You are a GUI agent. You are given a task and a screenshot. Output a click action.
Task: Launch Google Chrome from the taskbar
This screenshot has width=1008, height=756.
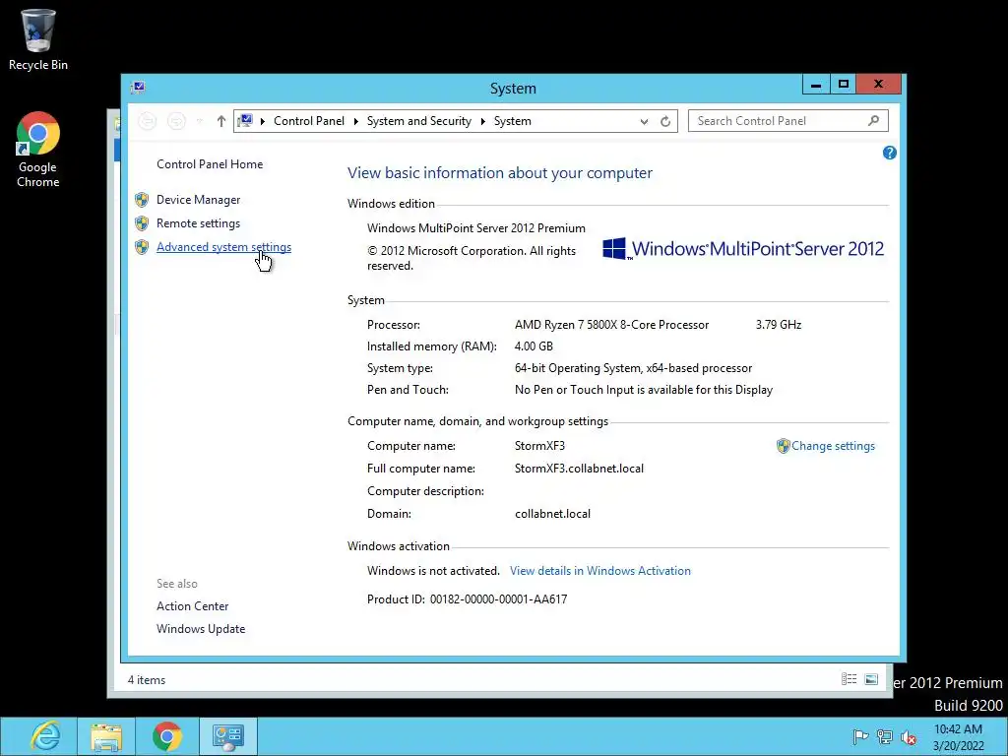(167, 736)
